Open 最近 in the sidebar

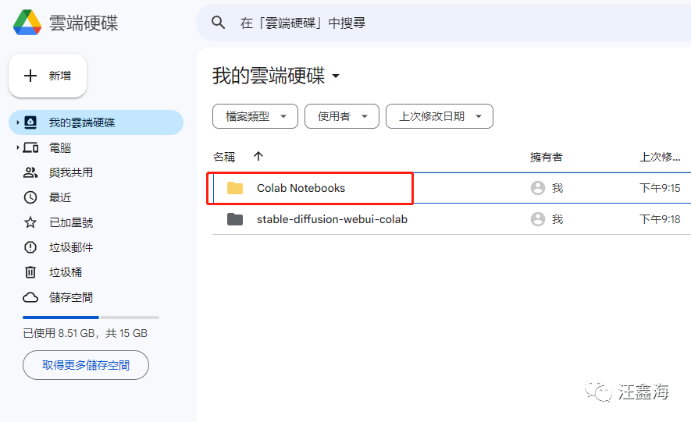[60, 197]
